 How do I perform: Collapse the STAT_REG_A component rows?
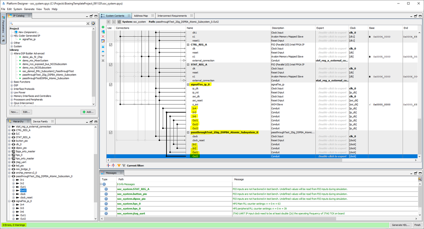pos(188,64)
